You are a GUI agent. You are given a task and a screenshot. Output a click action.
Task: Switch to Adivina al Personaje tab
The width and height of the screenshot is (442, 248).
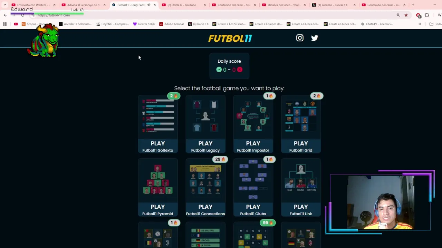pyautogui.click(x=83, y=5)
